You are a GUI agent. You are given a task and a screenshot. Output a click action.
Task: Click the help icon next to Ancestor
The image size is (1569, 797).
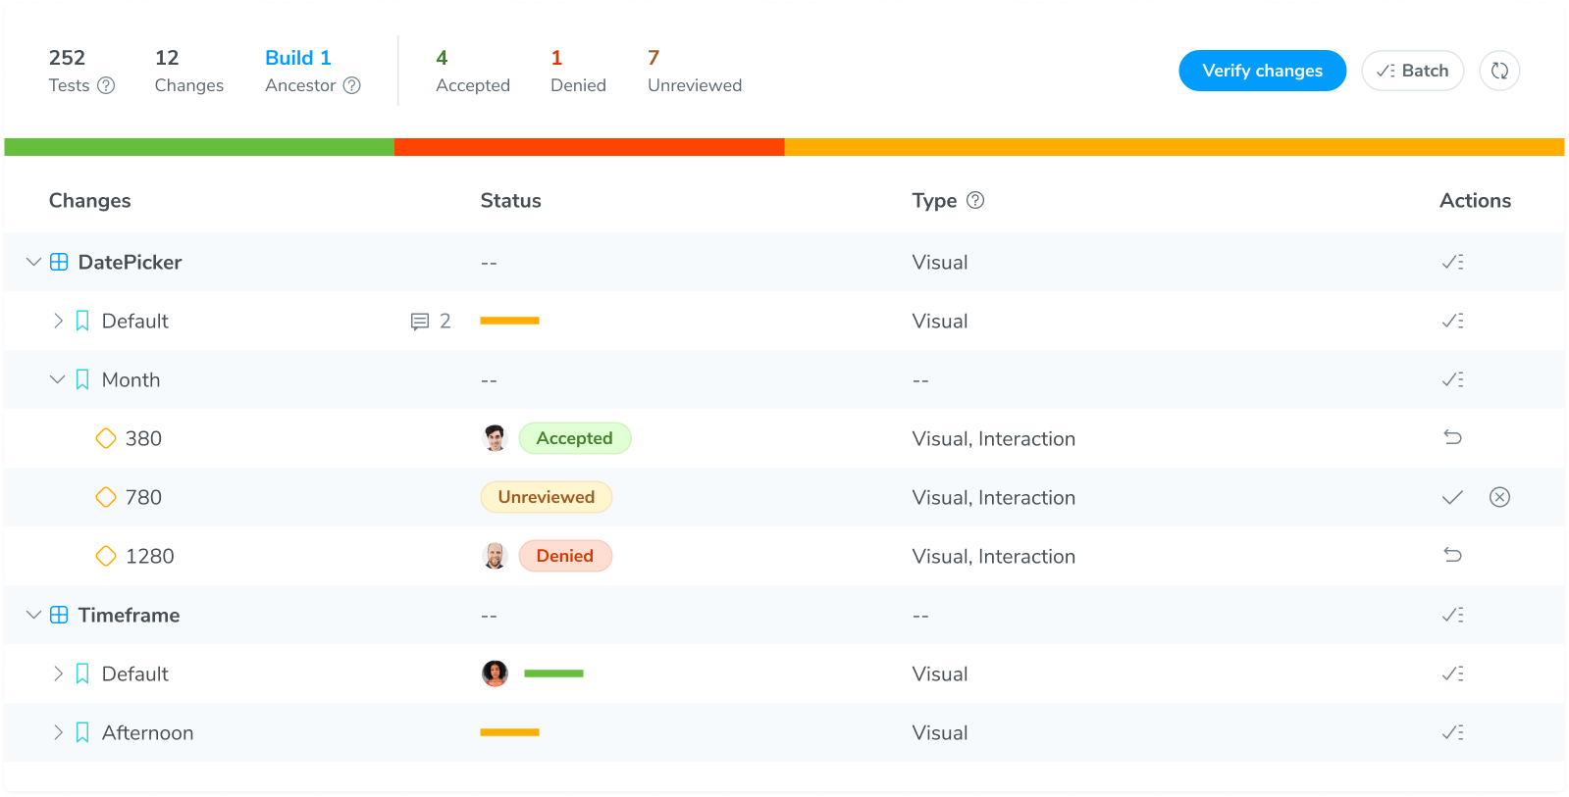352,85
